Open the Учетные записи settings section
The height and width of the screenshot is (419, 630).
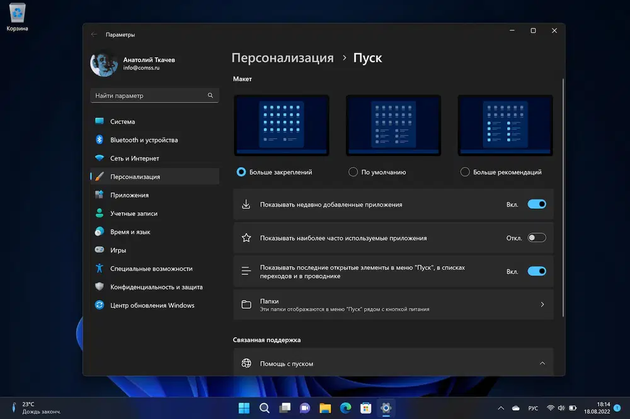point(134,213)
